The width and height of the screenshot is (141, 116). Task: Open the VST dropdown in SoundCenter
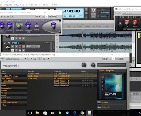(46, 59)
